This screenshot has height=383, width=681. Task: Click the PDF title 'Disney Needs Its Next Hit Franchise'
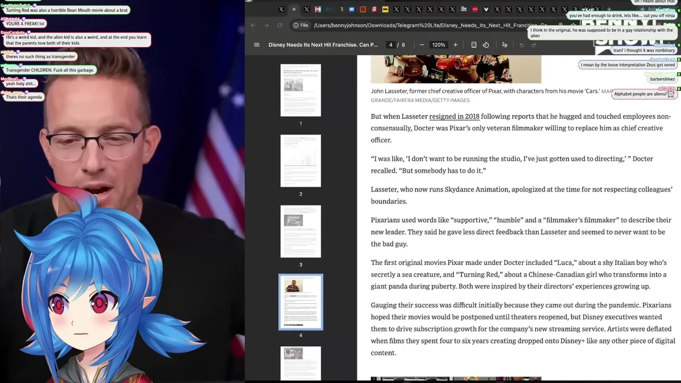click(x=323, y=45)
